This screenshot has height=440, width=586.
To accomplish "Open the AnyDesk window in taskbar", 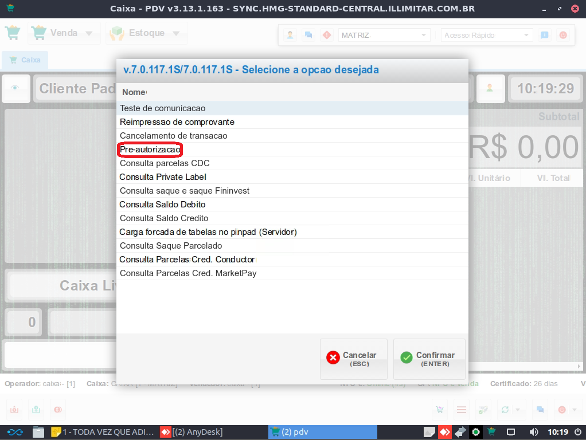I will (192, 432).
